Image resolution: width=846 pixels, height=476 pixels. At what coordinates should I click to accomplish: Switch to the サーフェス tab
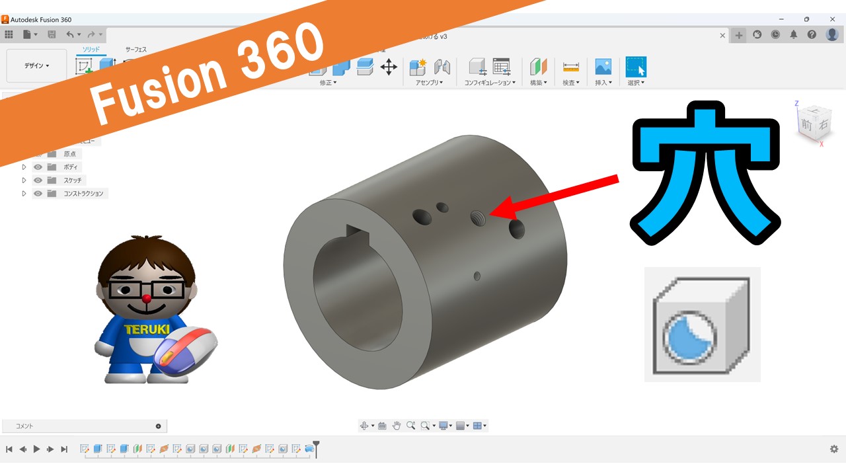[x=136, y=50]
